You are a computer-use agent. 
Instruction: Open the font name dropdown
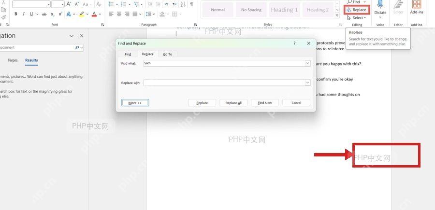tap(49, 4)
